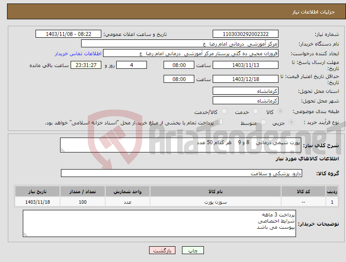Viewport: 346px width, 262px height.
Task: Click the unit cell عدد
Action: click(x=128, y=202)
